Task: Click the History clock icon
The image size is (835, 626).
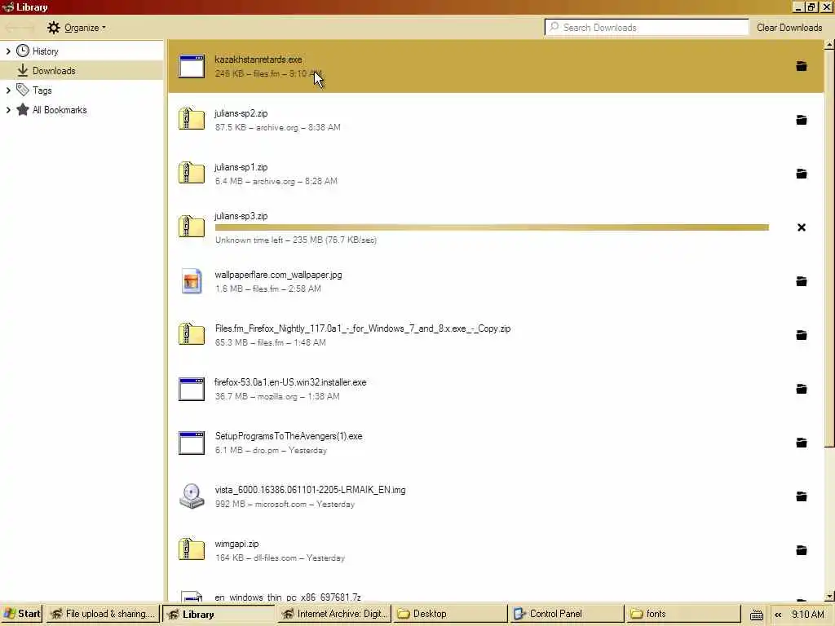Action: pos(23,51)
